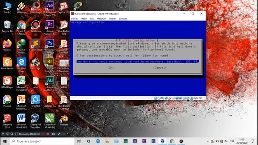This screenshot has width=258, height=145.
Task: Select the Bandicam desktop icon
Action: point(35,26)
